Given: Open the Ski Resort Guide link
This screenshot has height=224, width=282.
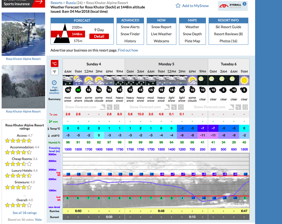Looking at the screenshot, I should [228, 27].
